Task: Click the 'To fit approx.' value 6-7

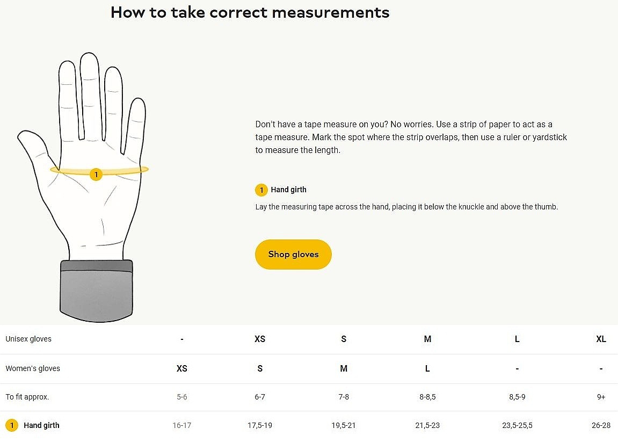Action: pos(260,397)
